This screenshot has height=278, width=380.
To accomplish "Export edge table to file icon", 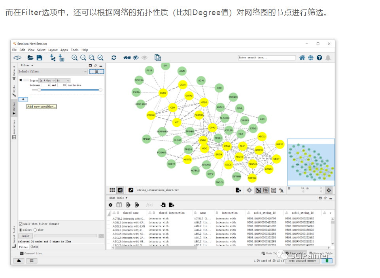I will coord(172,205).
